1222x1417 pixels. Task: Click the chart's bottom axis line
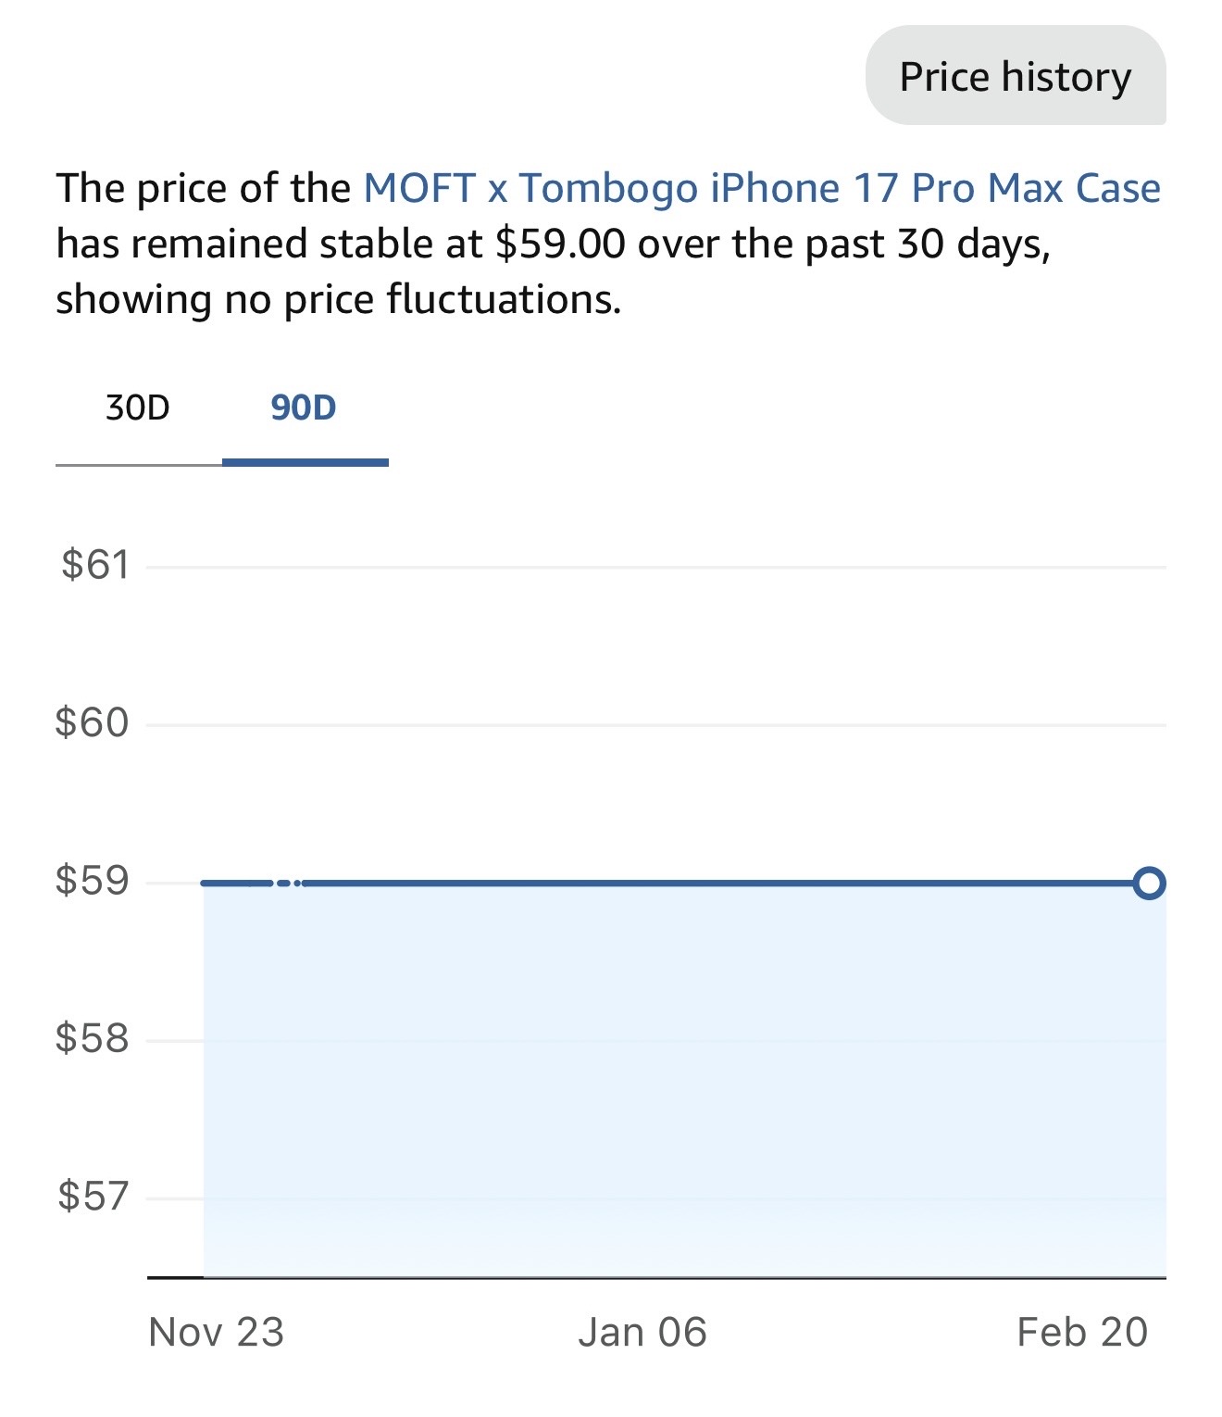[656, 1278]
